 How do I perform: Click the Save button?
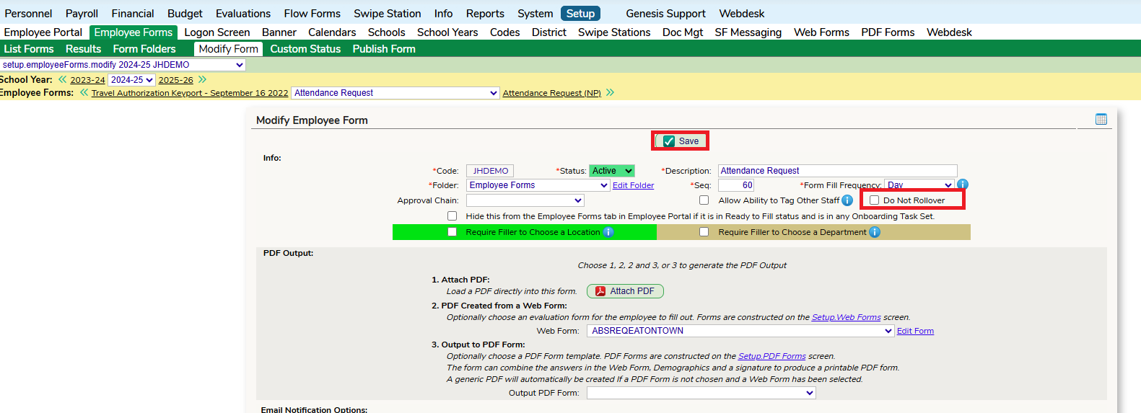tap(681, 141)
